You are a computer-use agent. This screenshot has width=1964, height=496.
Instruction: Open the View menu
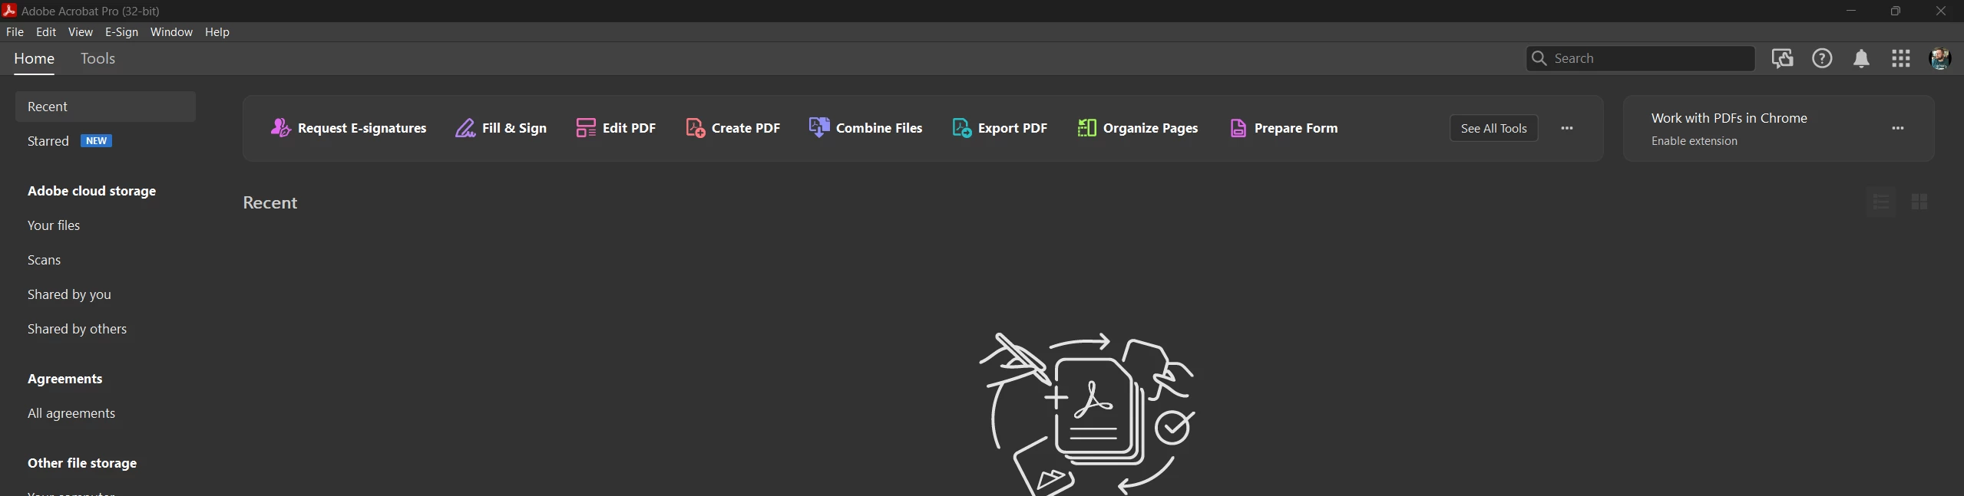point(81,31)
